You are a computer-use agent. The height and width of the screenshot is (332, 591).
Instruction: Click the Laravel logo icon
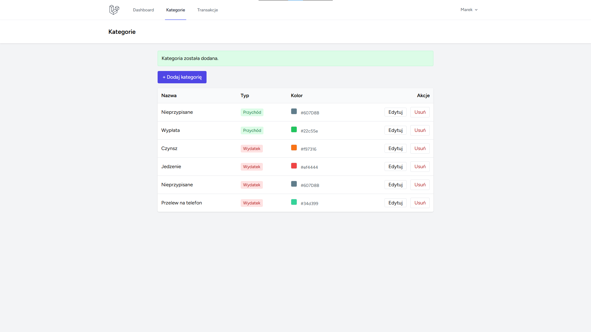click(114, 10)
